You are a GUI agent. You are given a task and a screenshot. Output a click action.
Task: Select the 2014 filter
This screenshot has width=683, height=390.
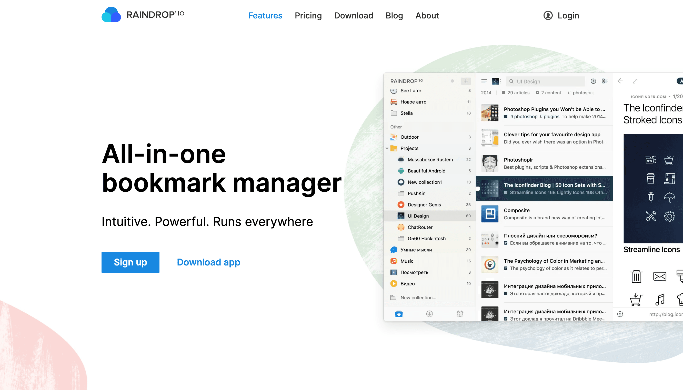(486, 93)
